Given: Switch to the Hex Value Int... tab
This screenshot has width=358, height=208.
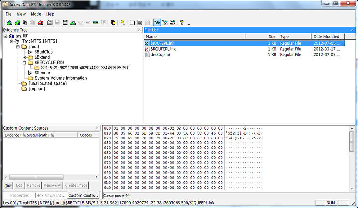Looking at the screenshot, I should pos(51,195).
